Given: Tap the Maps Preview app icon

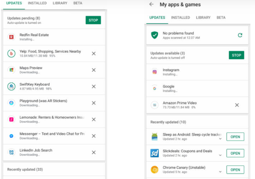Looking at the screenshot, I should coord(11,70).
